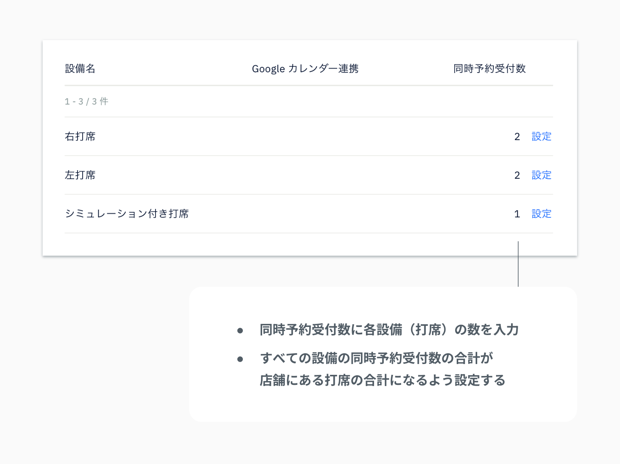Click the first bullet dot in annotation

[x=240, y=330]
